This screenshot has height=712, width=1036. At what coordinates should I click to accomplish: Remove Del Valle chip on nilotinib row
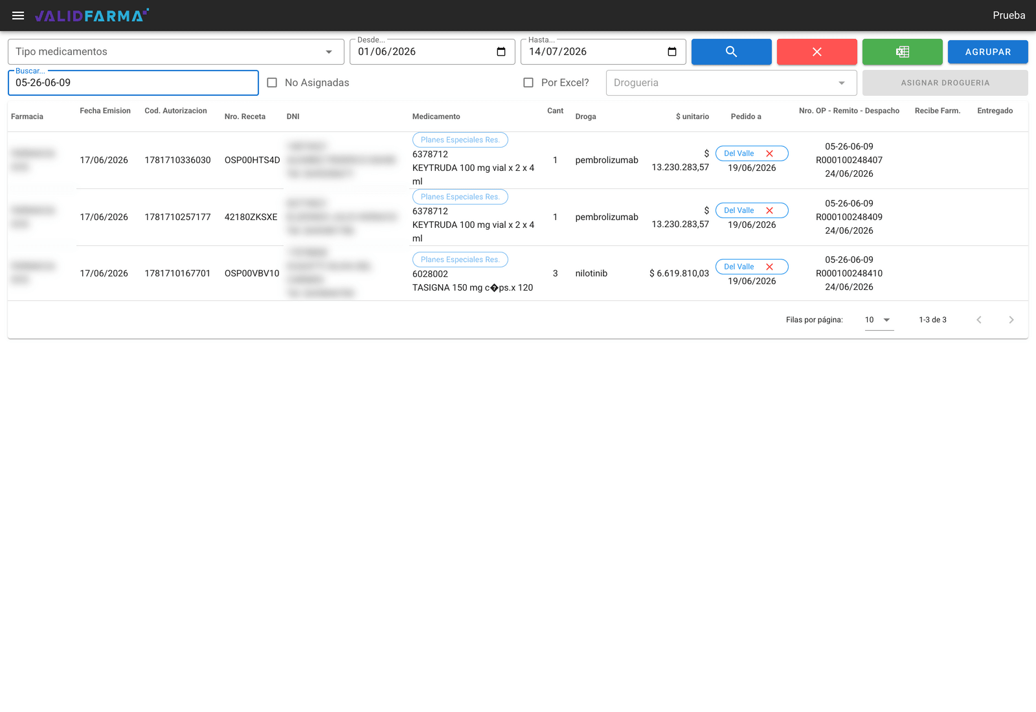point(770,267)
